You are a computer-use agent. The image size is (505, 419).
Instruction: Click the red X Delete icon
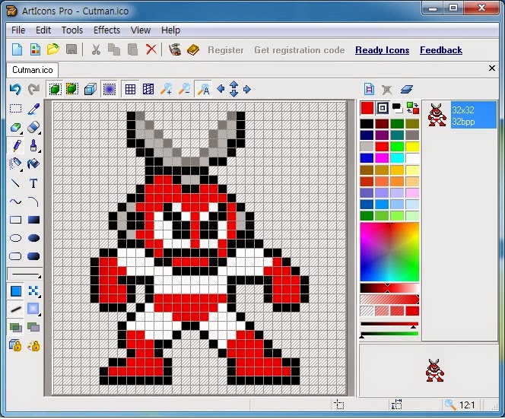[151, 49]
